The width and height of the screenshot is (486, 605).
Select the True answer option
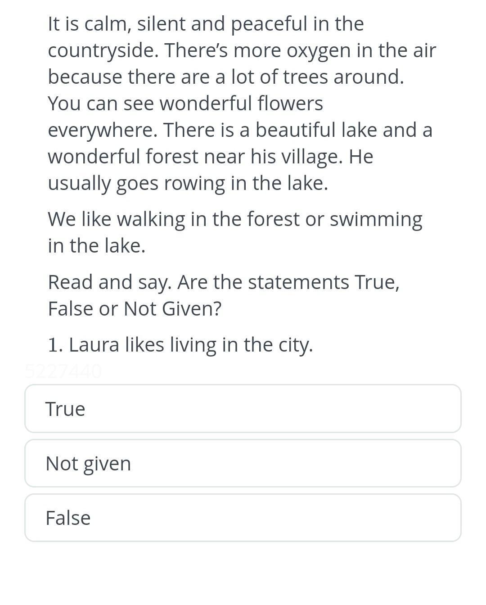coord(243,409)
